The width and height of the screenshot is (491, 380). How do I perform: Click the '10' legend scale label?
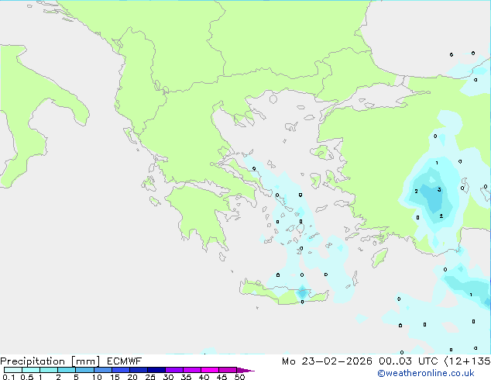[x=97, y=377]
